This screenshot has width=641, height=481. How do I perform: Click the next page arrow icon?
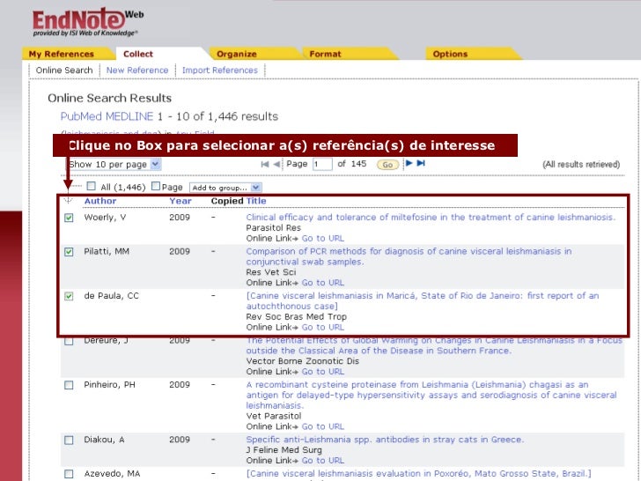coord(409,164)
